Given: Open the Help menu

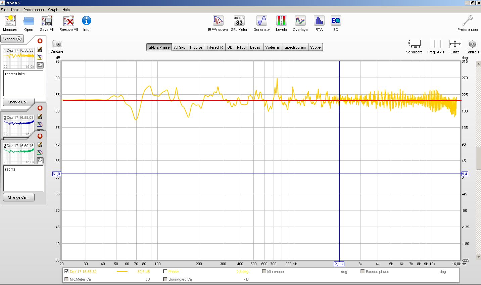Looking at the screenshot, I should click(x=66, y=10).
